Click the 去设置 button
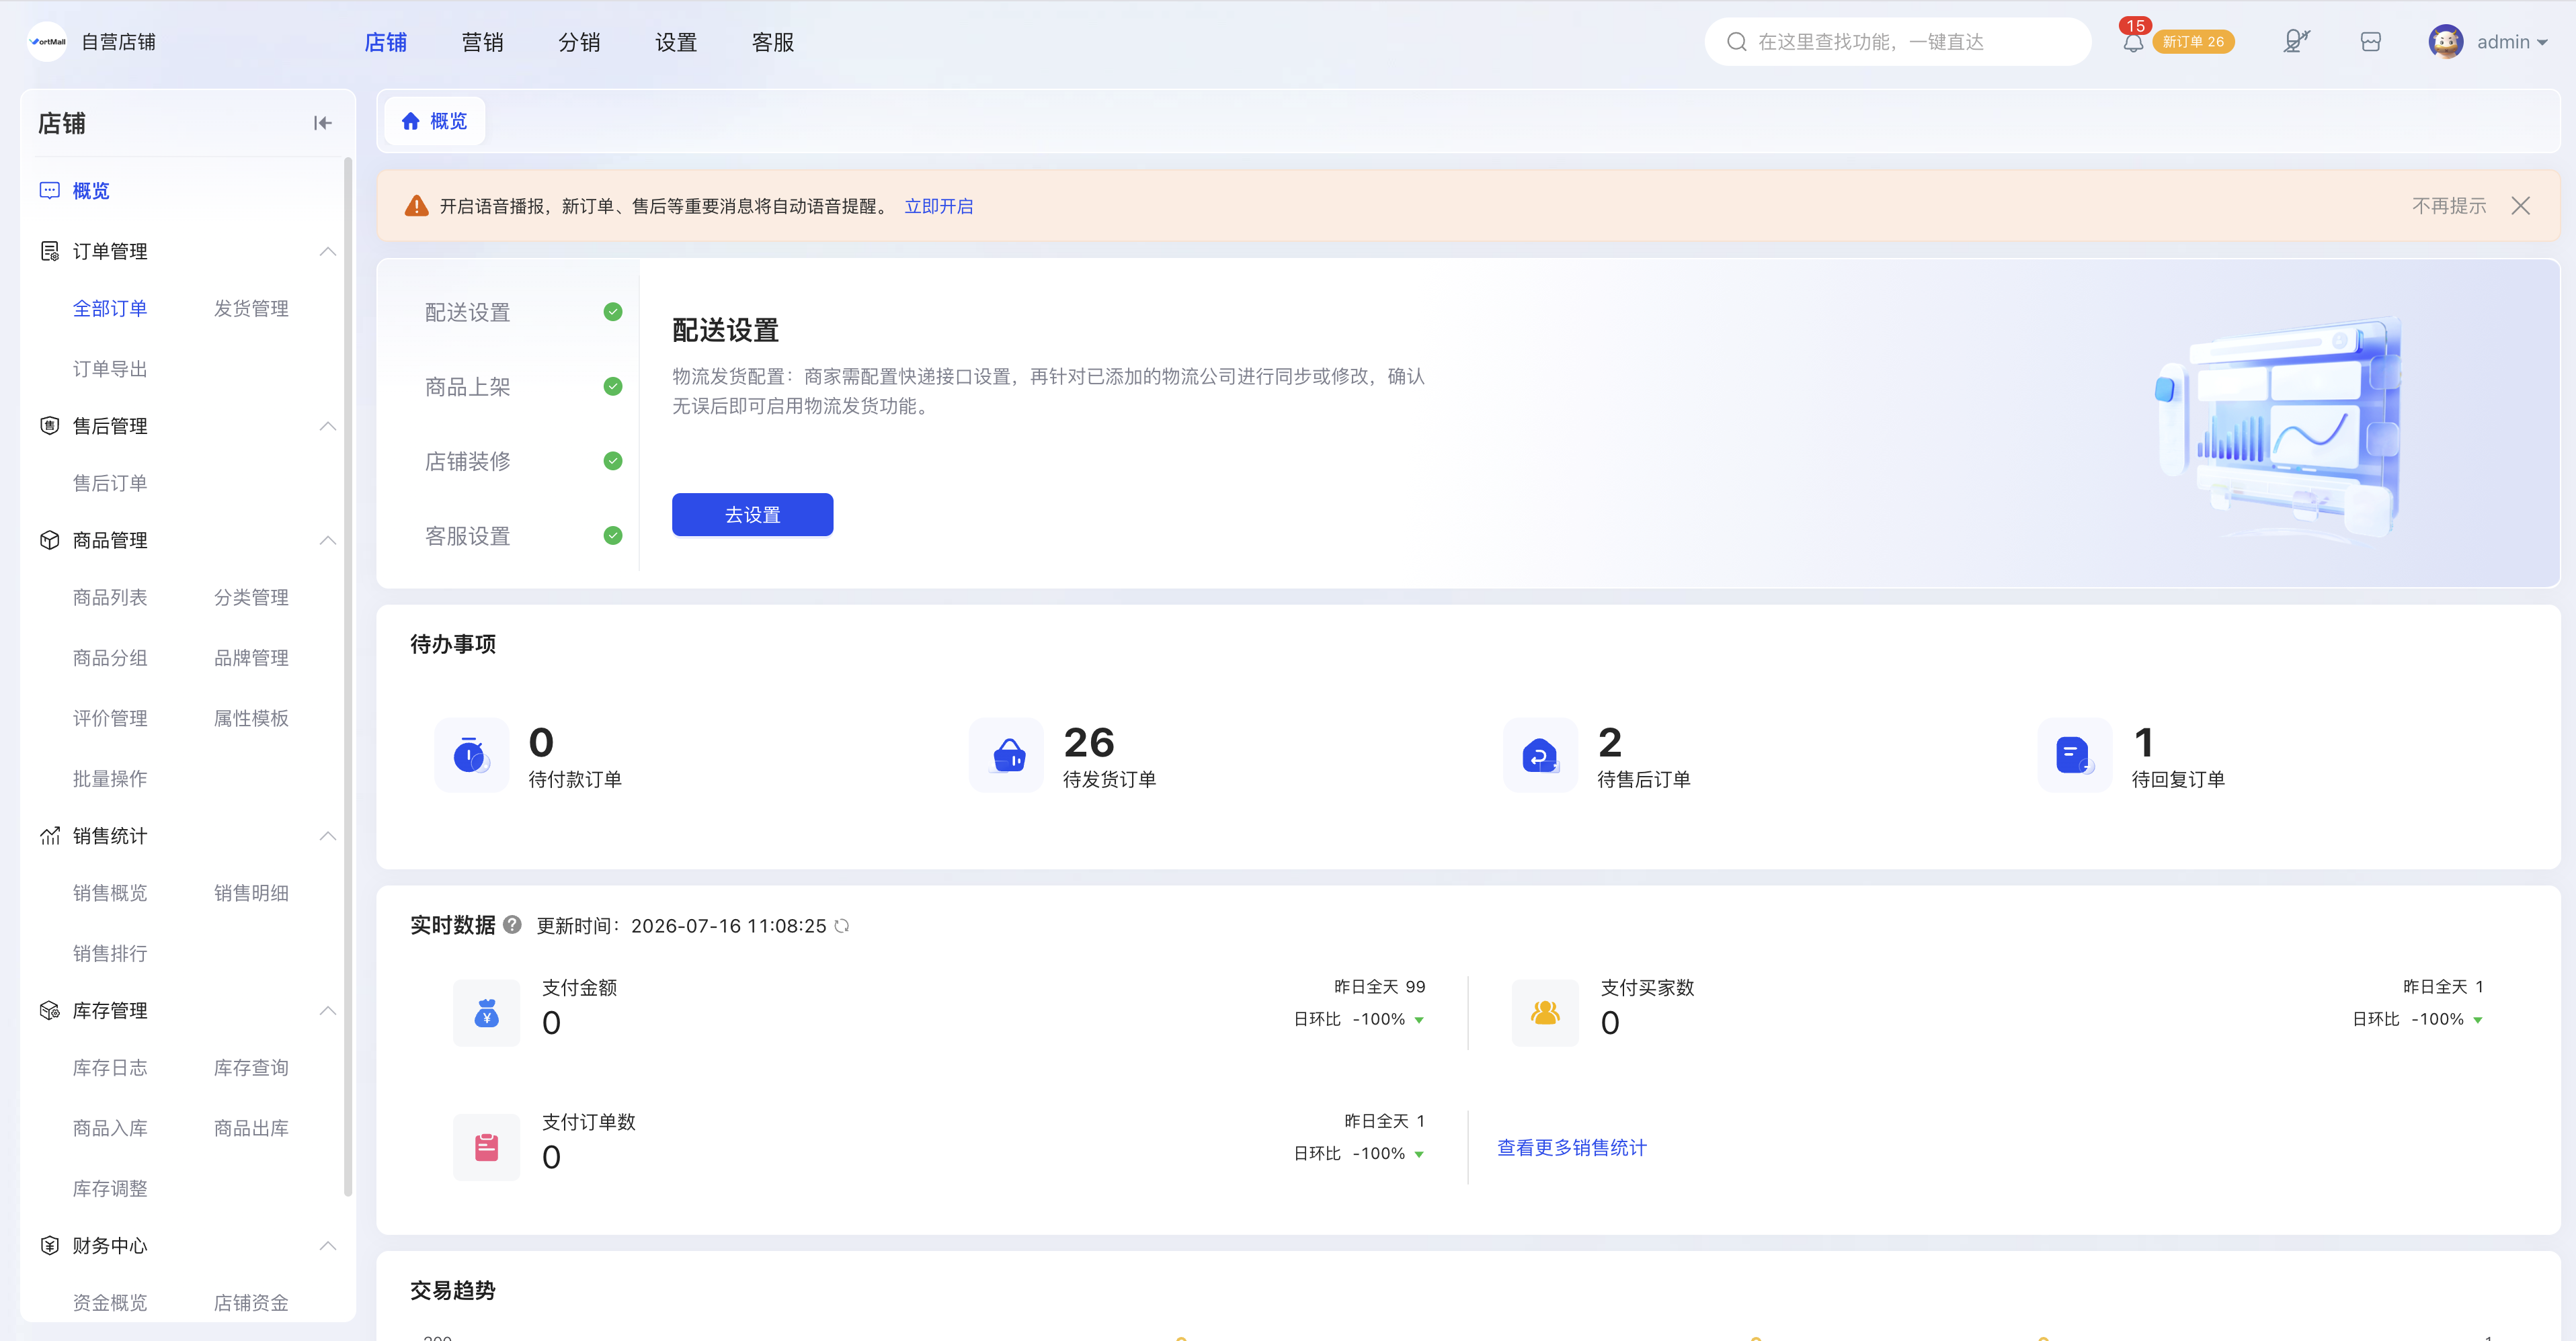 [x=752, y=515]
